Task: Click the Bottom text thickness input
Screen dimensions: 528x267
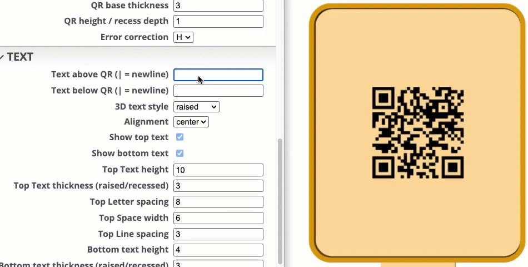Action: 218,264
